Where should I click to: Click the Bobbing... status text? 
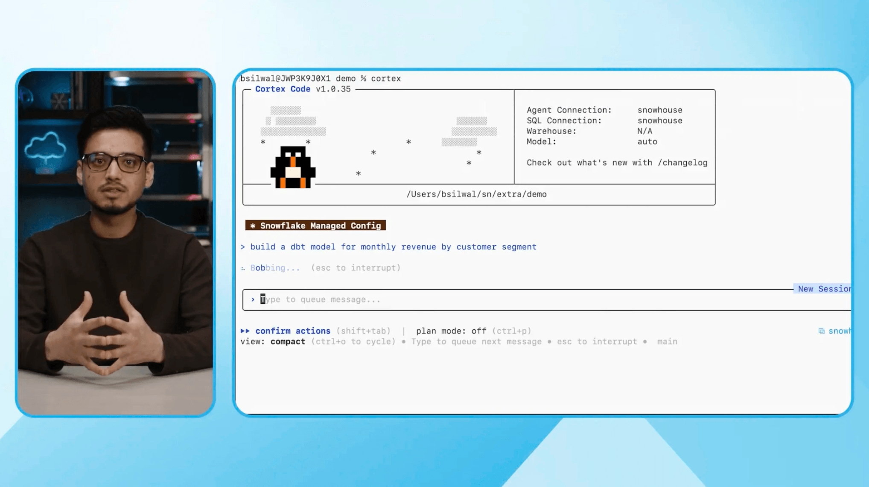tap(275, 268)
